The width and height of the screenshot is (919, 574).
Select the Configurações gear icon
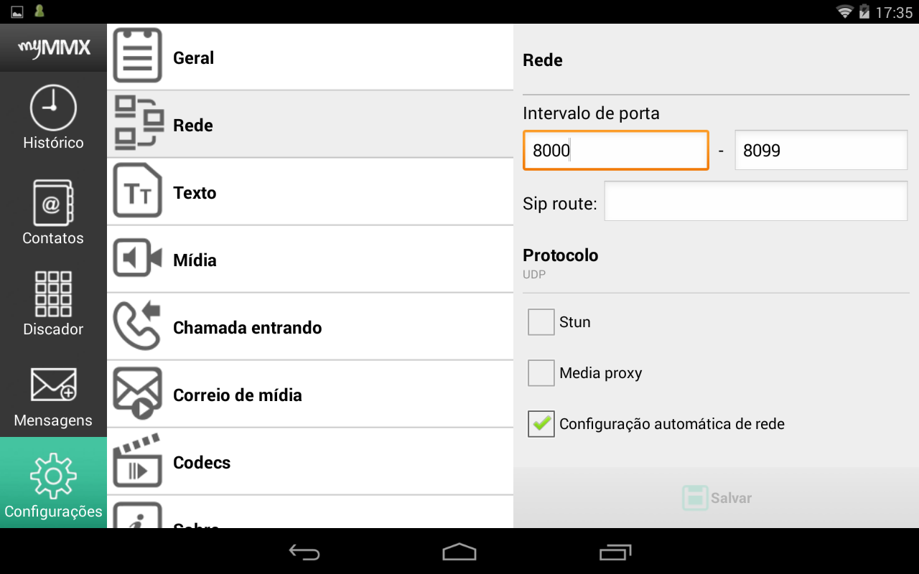(53, 475)
